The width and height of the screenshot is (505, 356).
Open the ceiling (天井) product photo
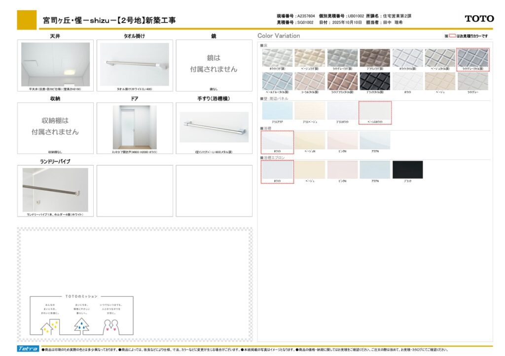tap(55, 65)
